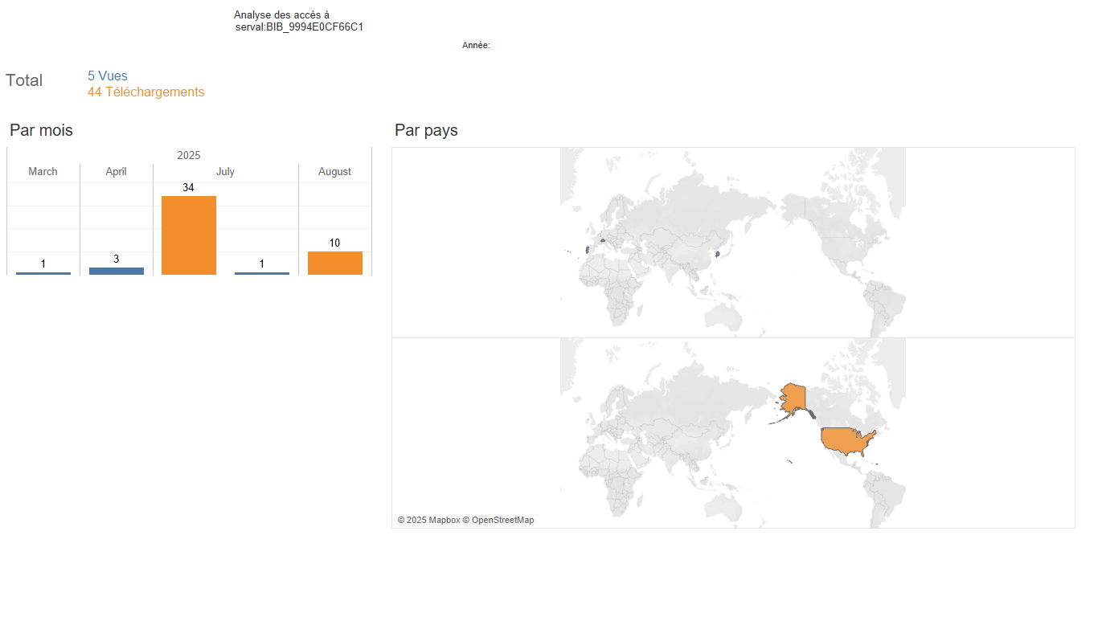Click the 'serval:BIB_9994E0CF66C1' identifier text
1098x617 pixels.
pos(300,27)
